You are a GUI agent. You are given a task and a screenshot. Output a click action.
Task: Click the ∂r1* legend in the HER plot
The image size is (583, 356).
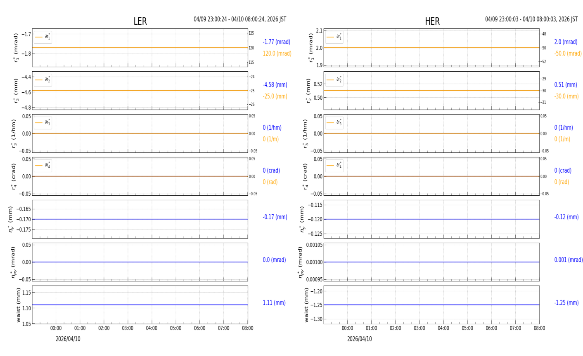tap(334, 37)
